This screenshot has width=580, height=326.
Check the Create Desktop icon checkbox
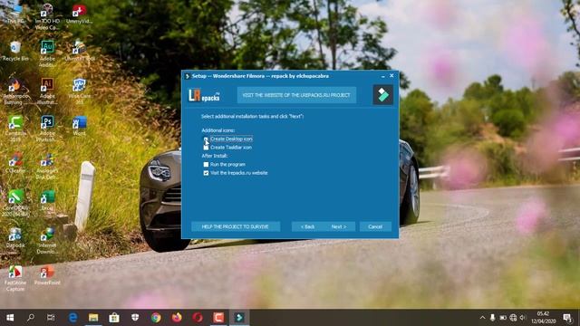tap(206, 139)
